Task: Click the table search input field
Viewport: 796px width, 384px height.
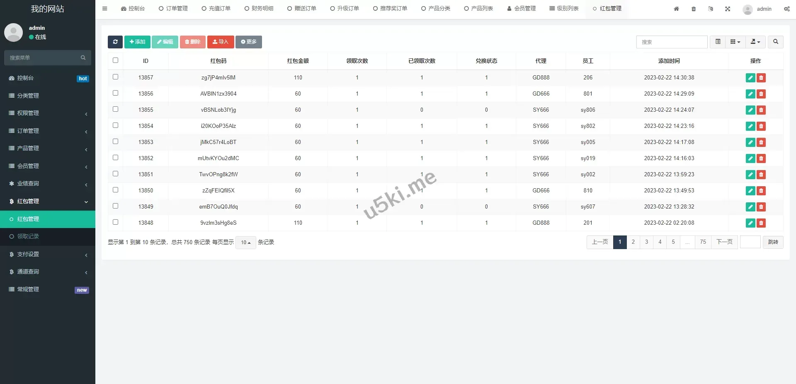Action: 672,42
